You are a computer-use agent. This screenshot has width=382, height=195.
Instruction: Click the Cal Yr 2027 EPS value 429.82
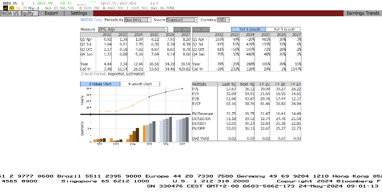[184, 69]
